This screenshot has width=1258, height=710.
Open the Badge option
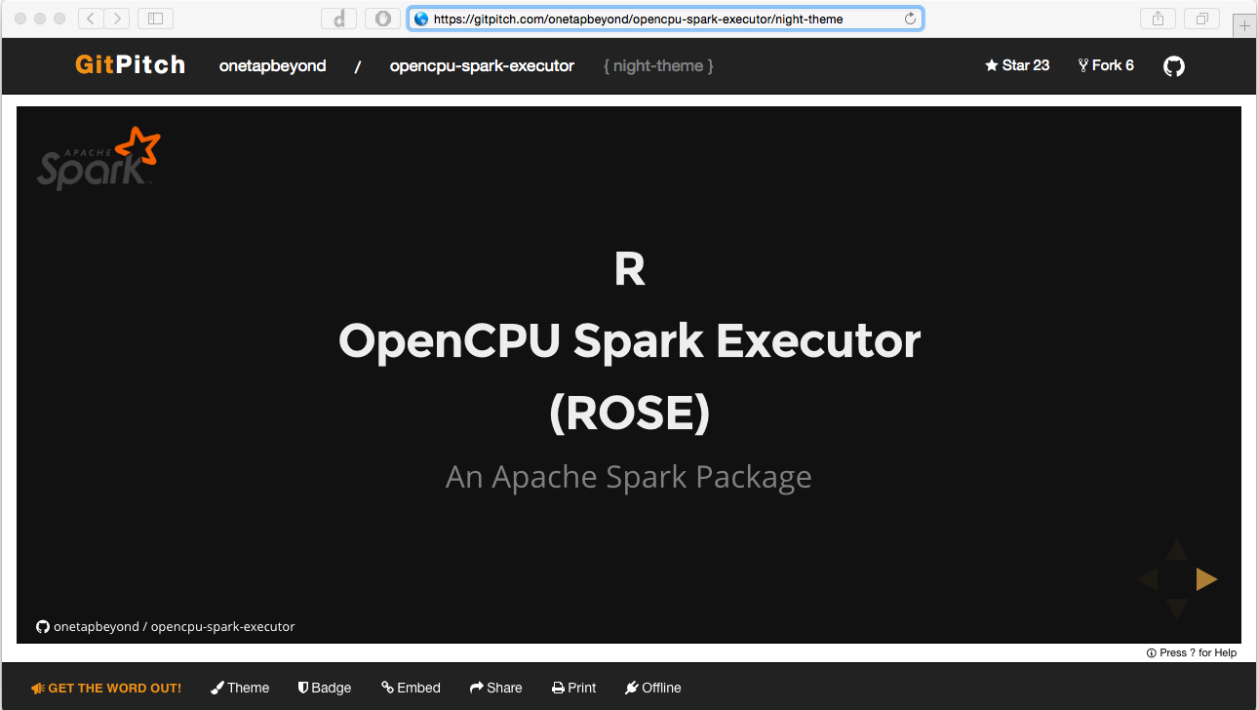click(x=325, y=688)
